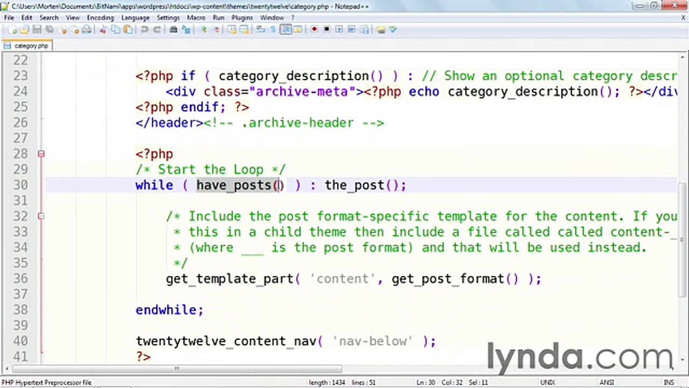
Task: Paste clipboard with the toolbar Paste icon
Action: click(127, 30)
